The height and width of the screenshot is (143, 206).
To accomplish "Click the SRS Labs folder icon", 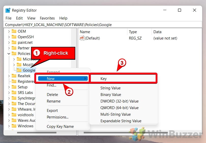I will click(x=14, y=93).
